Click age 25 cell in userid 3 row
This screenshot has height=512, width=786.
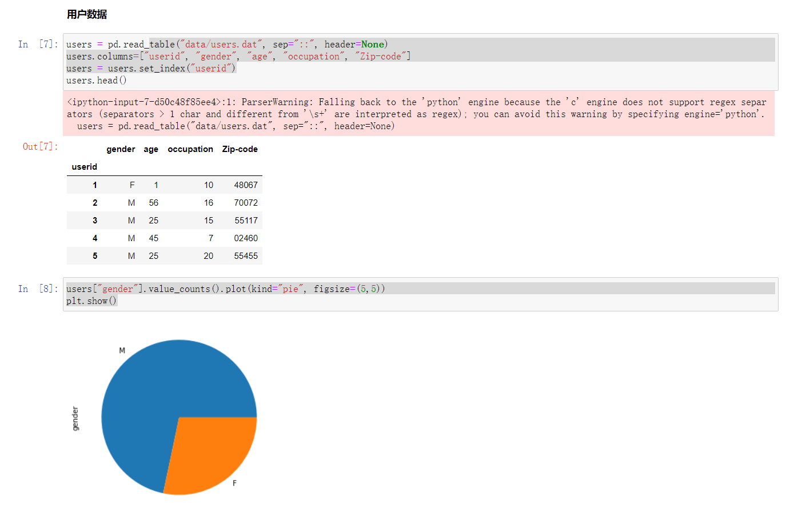tap(154, 221)
